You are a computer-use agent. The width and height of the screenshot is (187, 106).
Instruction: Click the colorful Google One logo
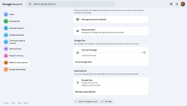point(78,83)
